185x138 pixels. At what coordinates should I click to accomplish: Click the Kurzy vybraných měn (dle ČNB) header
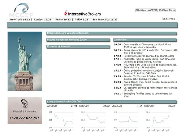(x=112, y=102)
